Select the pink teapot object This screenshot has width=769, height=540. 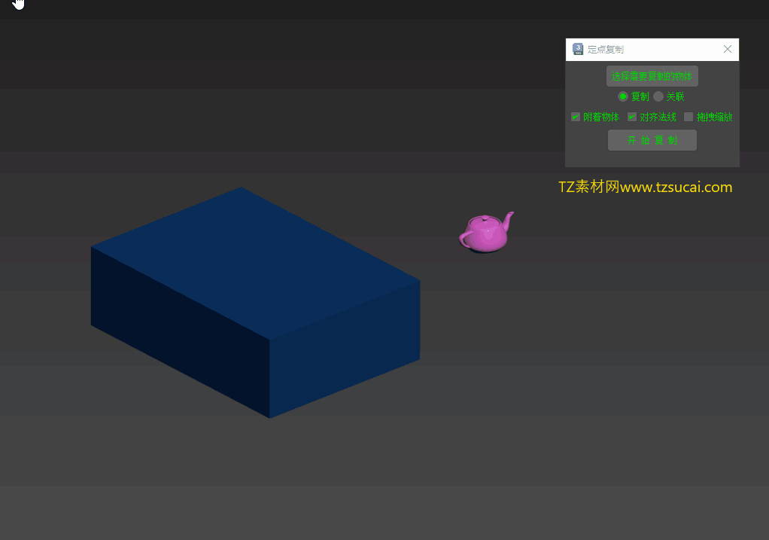[x=485, y=233]
